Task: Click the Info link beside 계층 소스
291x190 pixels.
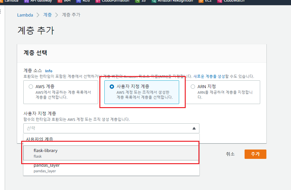Action: [x=49, y=71]
